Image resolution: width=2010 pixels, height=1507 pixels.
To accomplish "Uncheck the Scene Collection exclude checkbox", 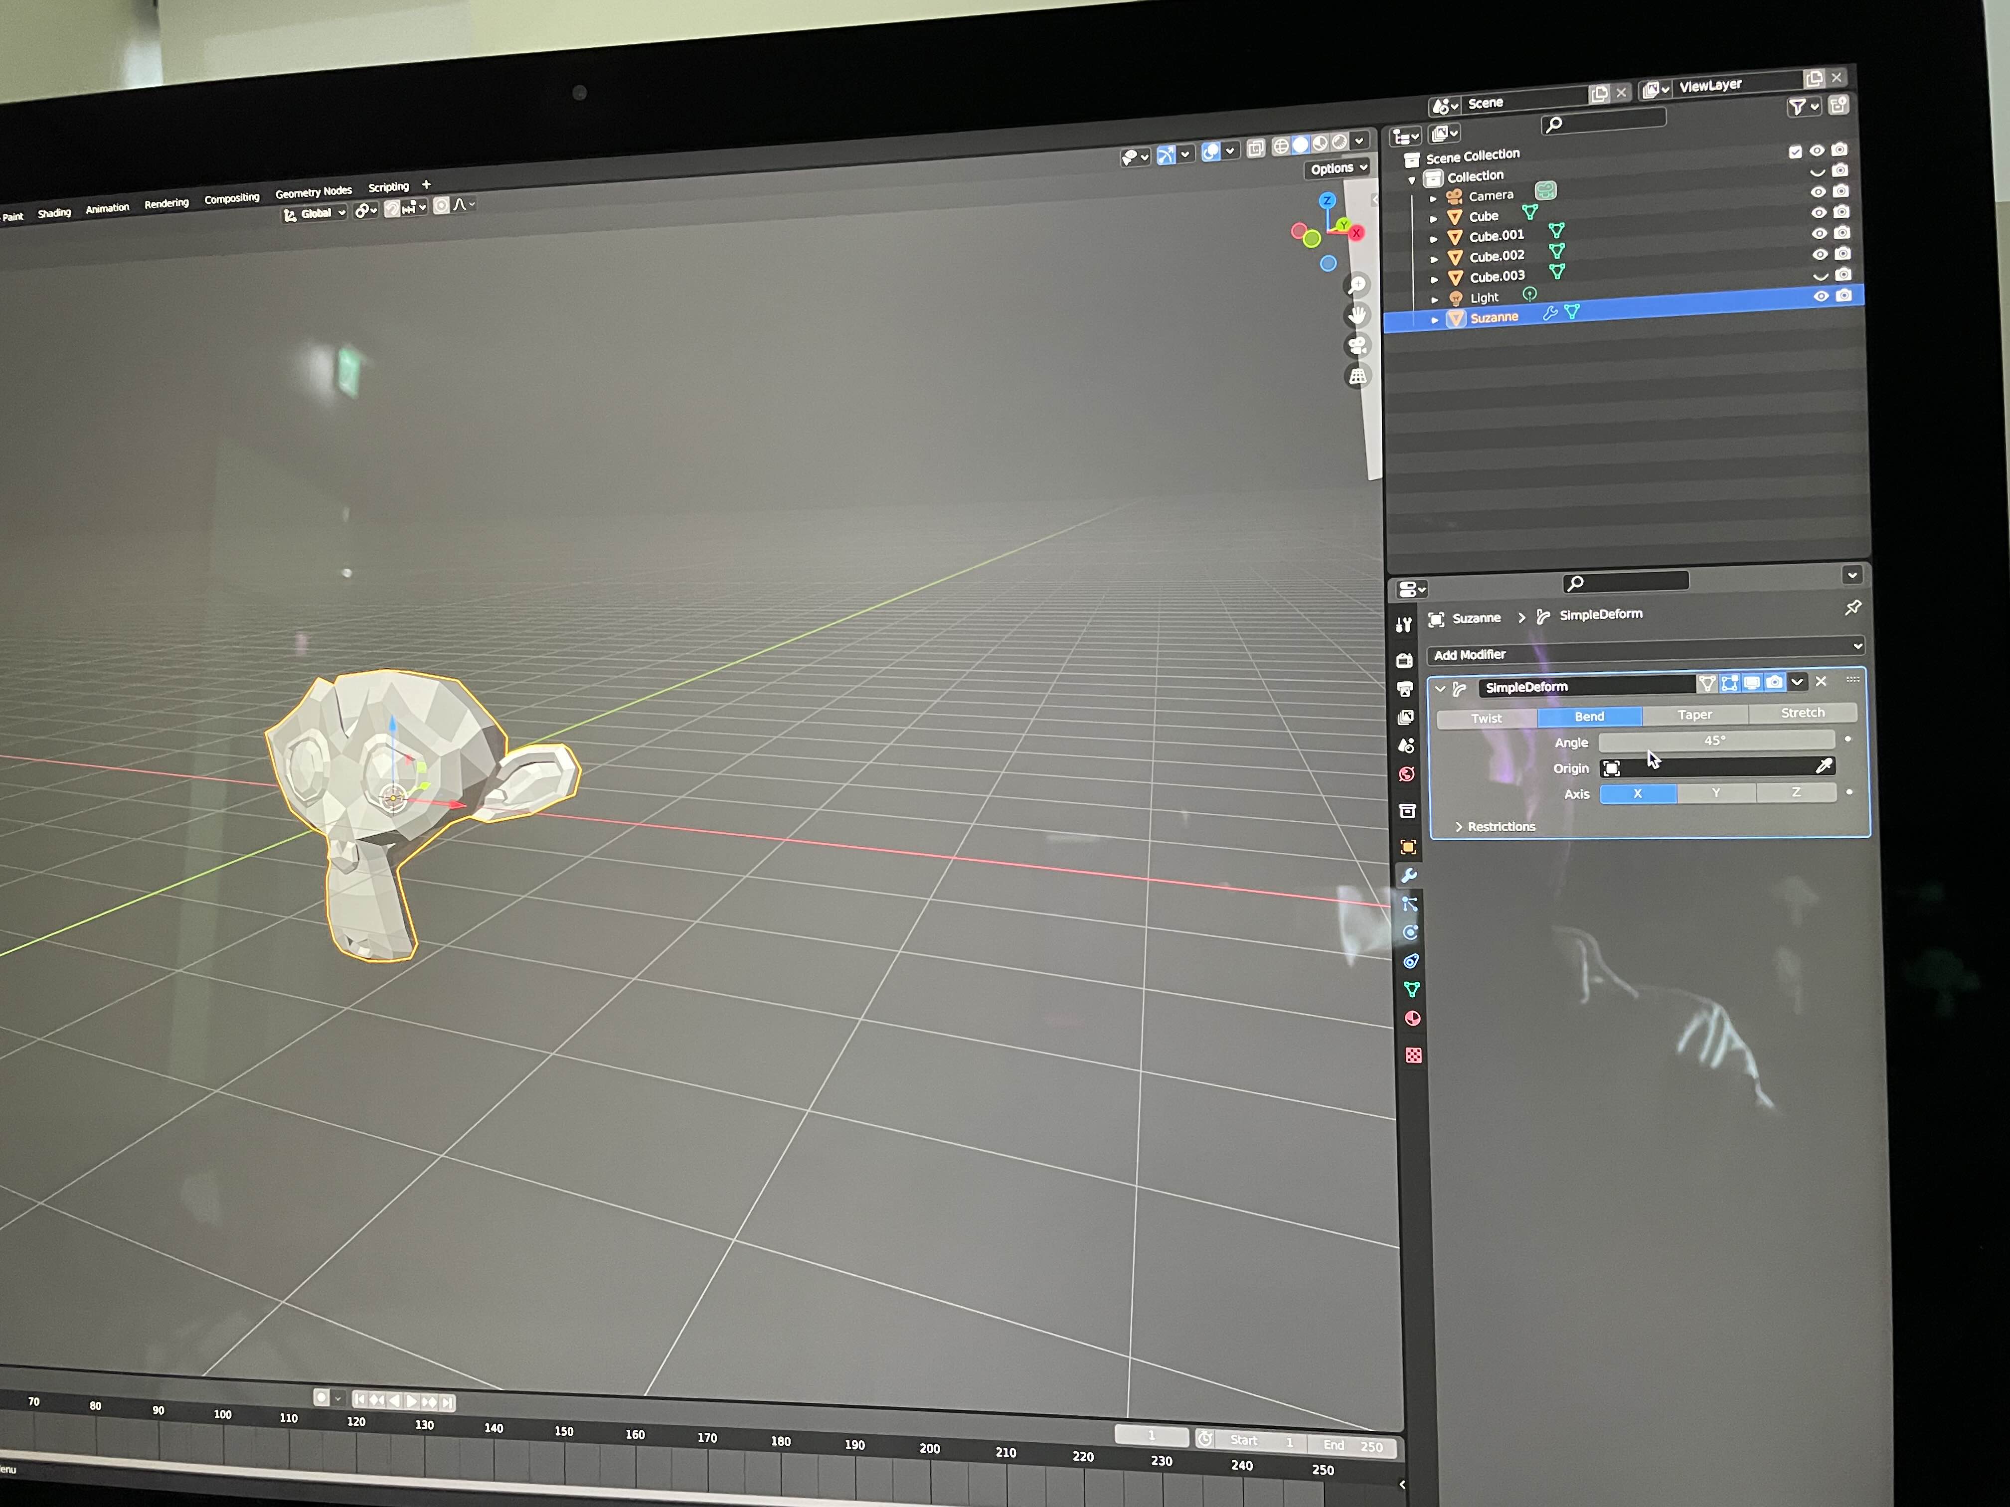I will click(x=1795, y=151).
